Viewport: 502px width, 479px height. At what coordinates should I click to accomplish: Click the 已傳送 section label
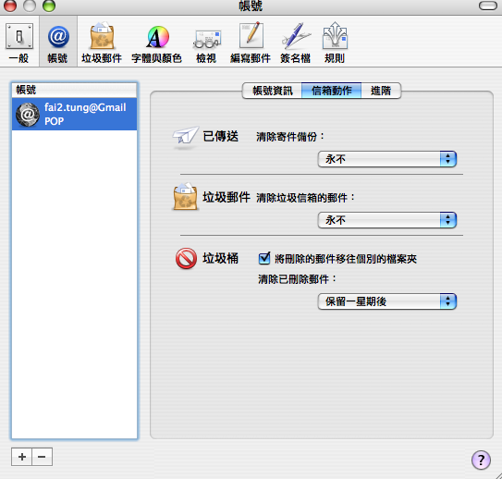221,137
